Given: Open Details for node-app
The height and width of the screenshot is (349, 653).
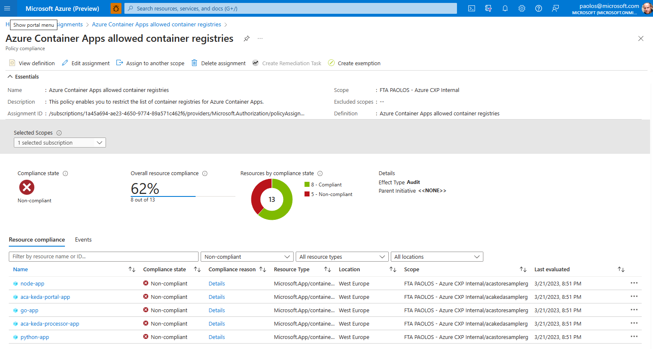Looking at the screenshot, I should 217,283.
